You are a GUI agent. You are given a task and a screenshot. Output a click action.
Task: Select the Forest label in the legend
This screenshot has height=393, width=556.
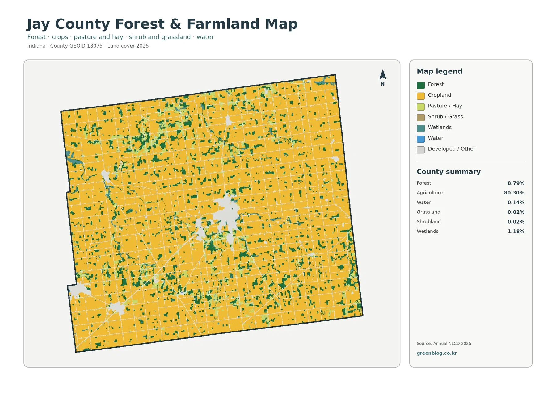tap(436, 84)
